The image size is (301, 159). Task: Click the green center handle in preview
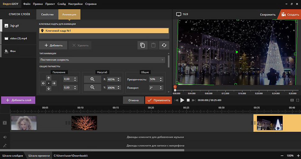tap(237, 52)
